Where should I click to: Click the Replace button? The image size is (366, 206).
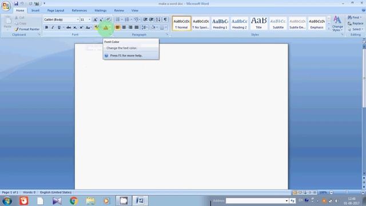(x=356, y=23)
